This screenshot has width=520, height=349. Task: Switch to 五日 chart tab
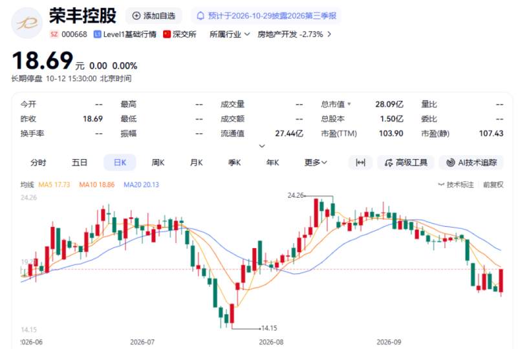point(80,162)
